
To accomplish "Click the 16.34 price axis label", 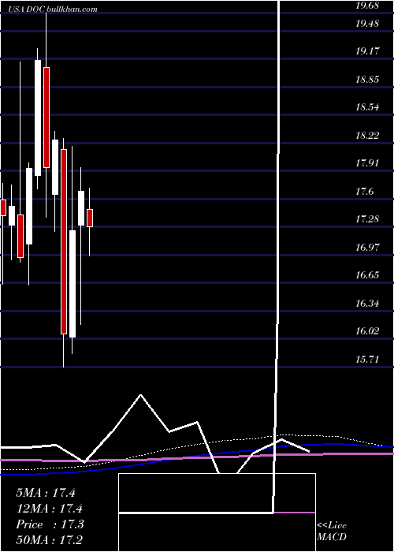I will [366, 304].
